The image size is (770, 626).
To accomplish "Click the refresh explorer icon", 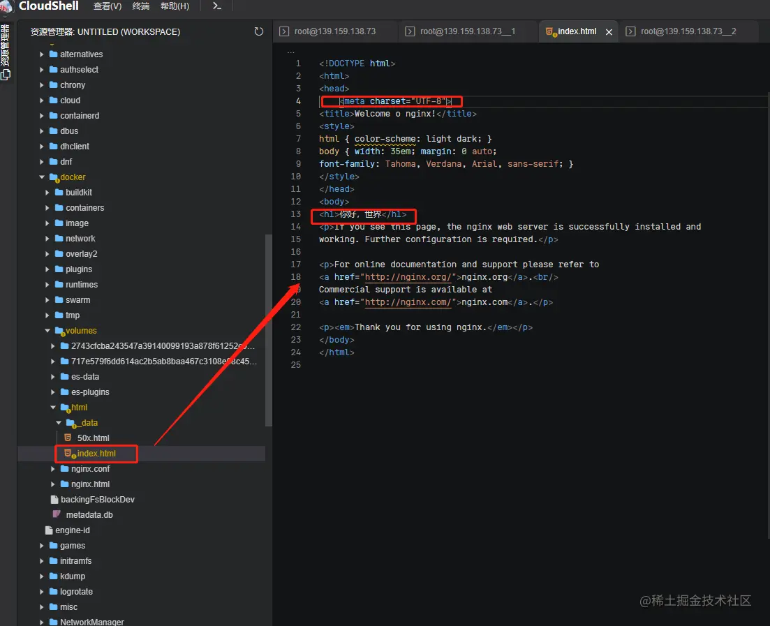I will [x=259, y=31].
